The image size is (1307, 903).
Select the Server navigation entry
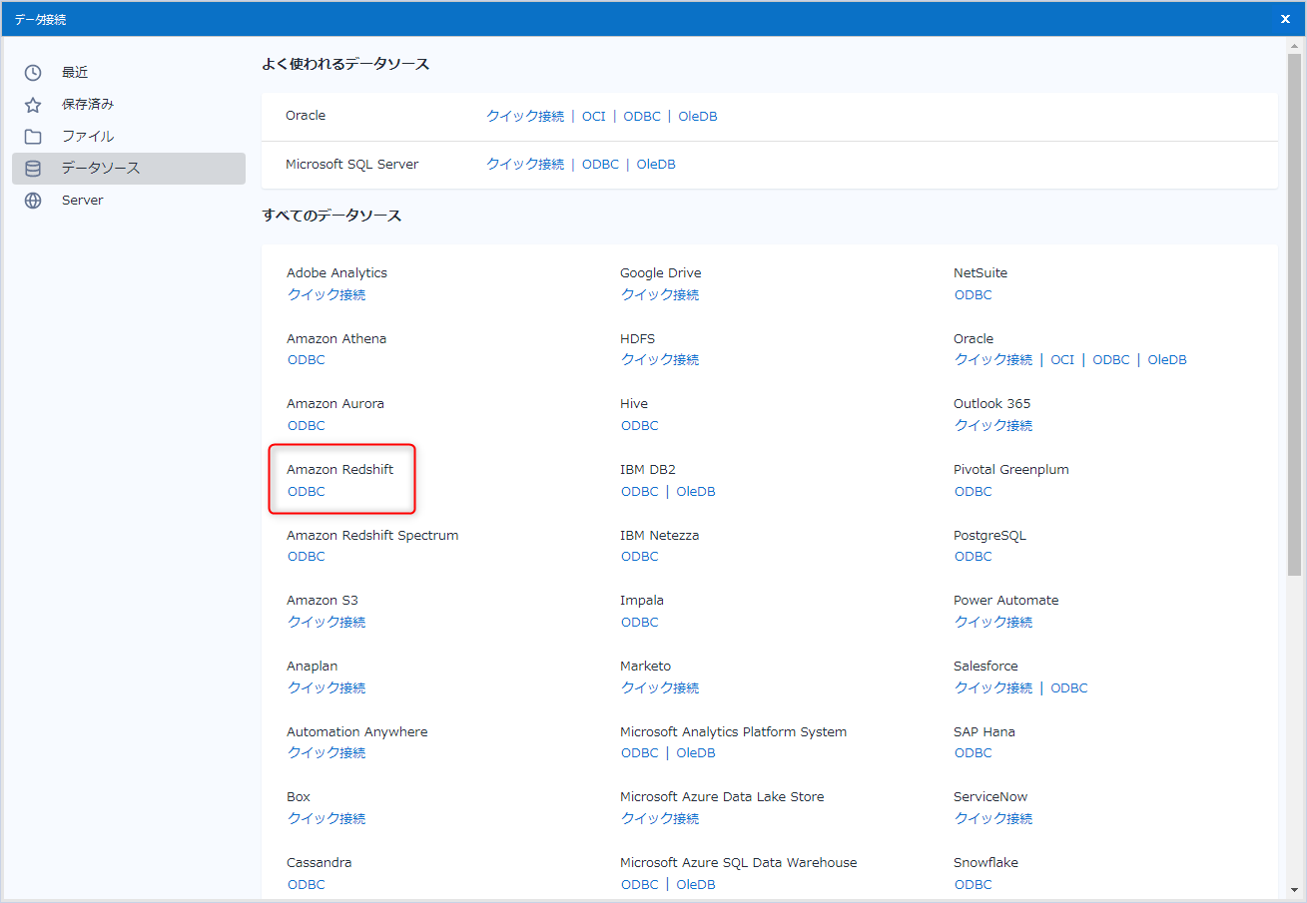pyautogui.click(x=82, y=200)
